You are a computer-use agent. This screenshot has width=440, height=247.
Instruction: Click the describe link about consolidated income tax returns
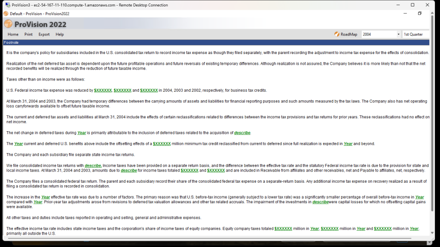coord(93,166)
